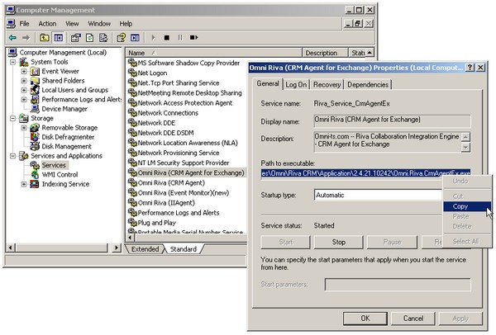Screen dimensions: 496x335
Task: Click the OK button in Properties dialog
Action: coord(365,318)
